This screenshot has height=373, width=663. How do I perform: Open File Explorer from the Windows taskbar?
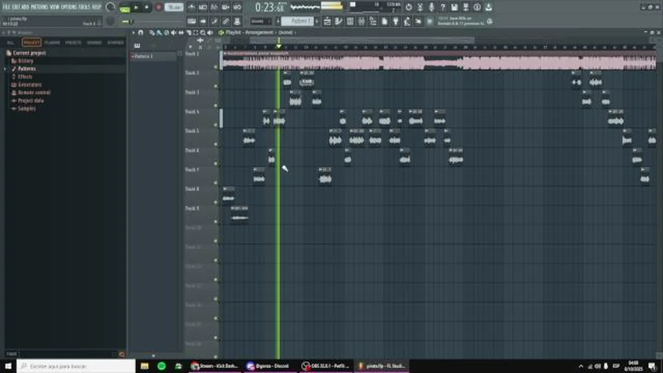(145, 366)
